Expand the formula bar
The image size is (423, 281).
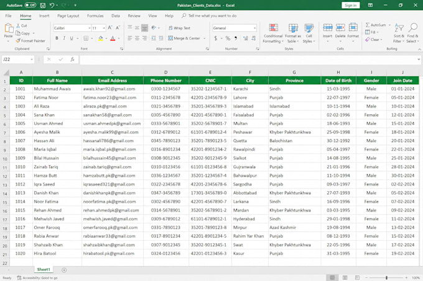coord(419,59)
